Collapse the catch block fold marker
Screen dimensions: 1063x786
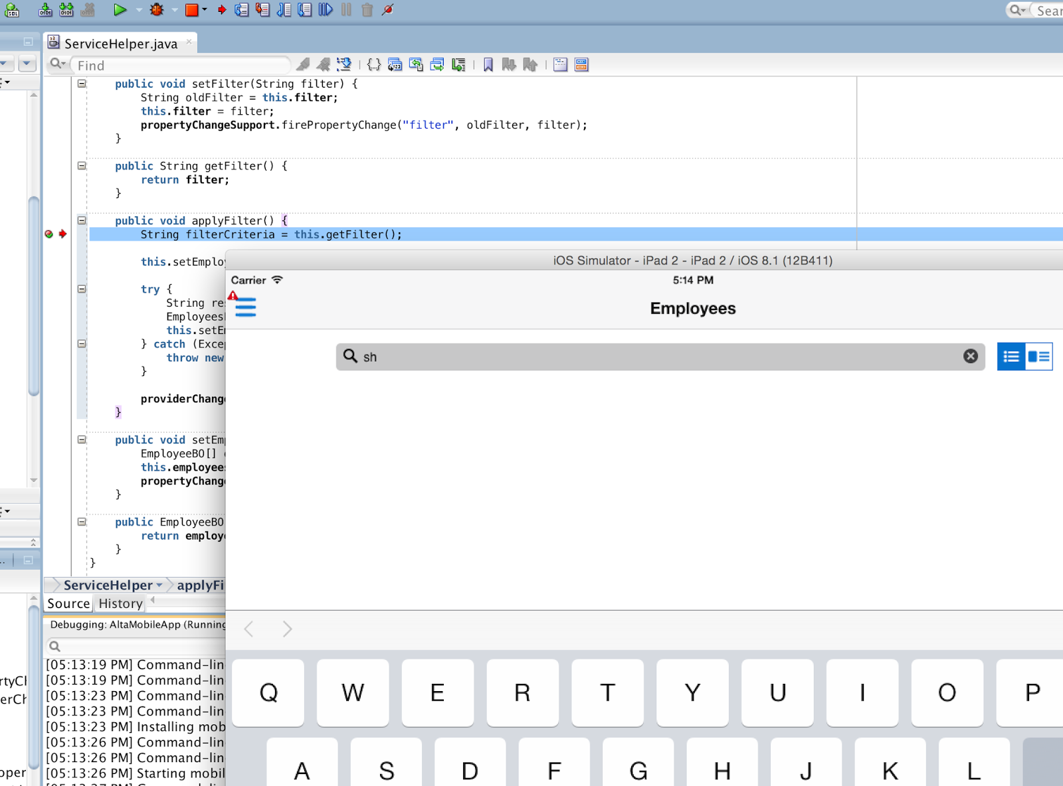point(82,344)
